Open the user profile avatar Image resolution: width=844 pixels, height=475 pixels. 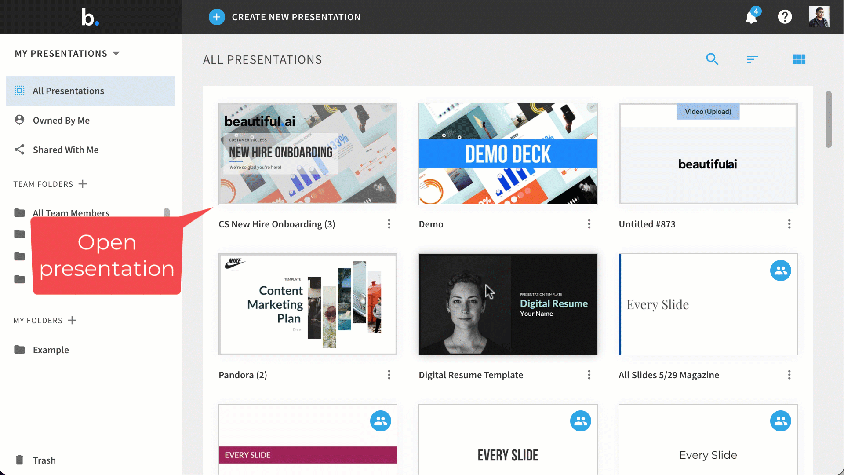tap(819, 17)
